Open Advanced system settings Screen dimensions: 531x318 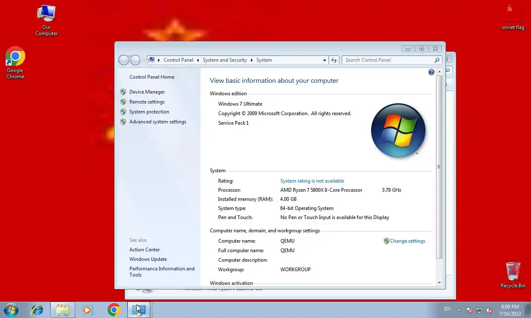(x=158, y=122)
